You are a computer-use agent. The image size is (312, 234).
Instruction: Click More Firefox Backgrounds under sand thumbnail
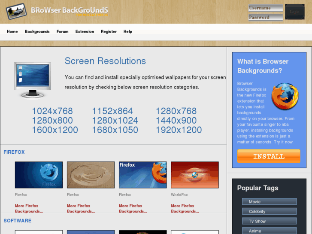coord(81,209)
